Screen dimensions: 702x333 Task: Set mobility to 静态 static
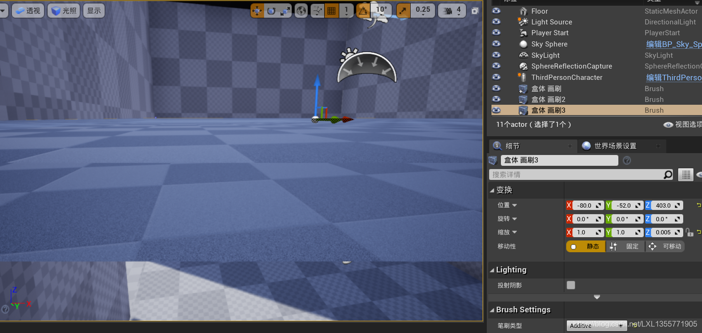point(585,246)
